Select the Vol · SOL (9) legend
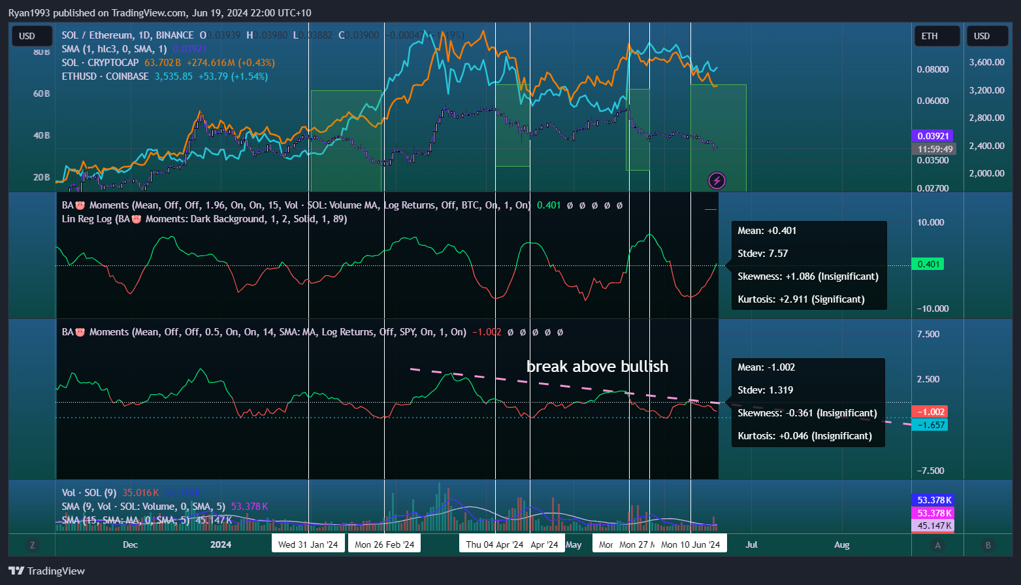This screenshot has width=1021, height=585. coord(89,493)
